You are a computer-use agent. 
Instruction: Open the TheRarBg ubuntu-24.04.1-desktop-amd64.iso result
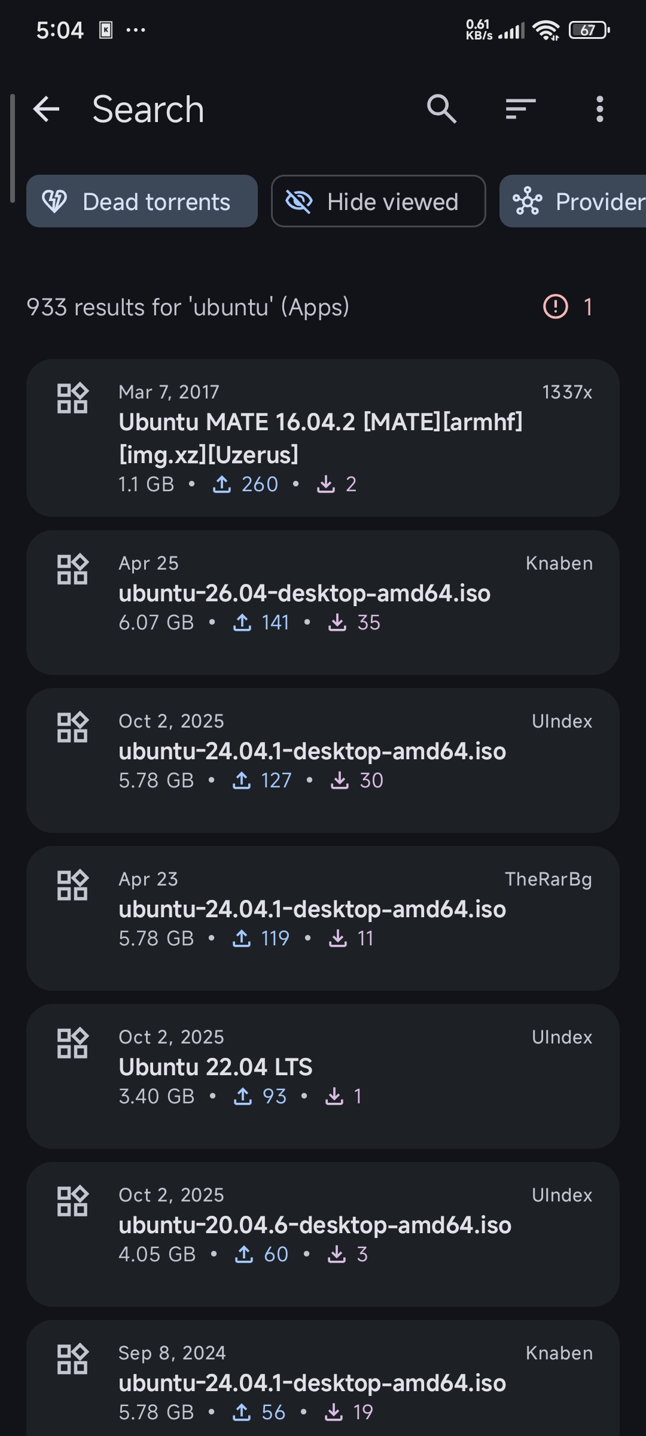coord(323,918)
